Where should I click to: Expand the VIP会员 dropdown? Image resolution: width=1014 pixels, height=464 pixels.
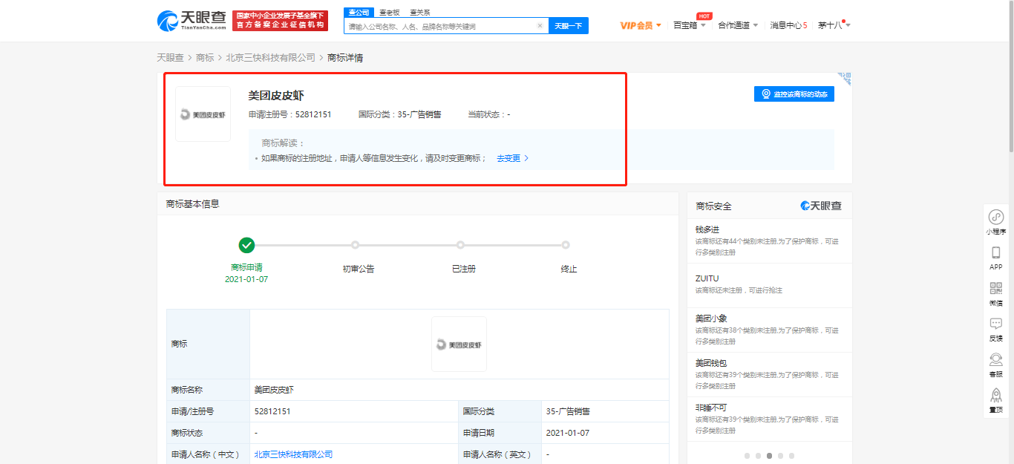640,25
